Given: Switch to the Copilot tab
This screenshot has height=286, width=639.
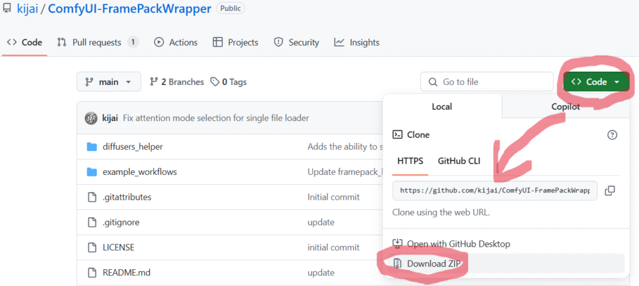Looking at the screenshot, I should tap(565, 107).
